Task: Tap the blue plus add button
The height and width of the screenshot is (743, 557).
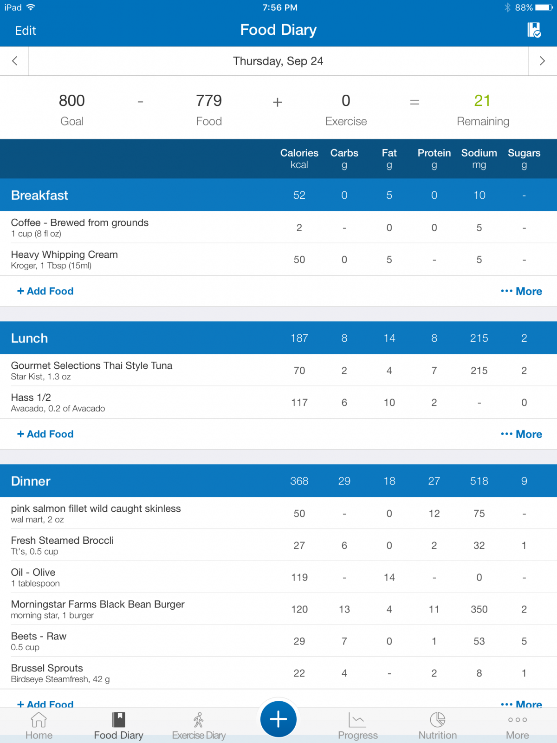Action: pos(278,719)
